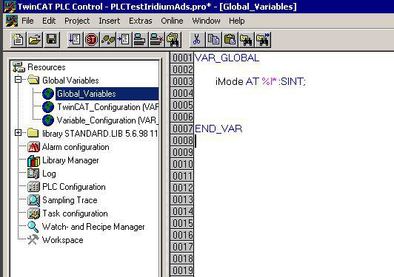Open Task configuration resource
Screen dimensions: 394x277
75,213
